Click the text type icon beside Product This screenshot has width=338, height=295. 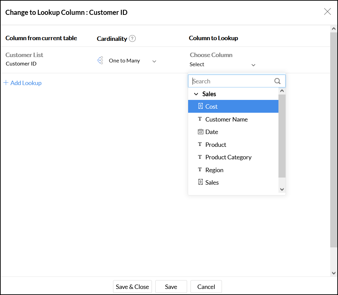200,144
